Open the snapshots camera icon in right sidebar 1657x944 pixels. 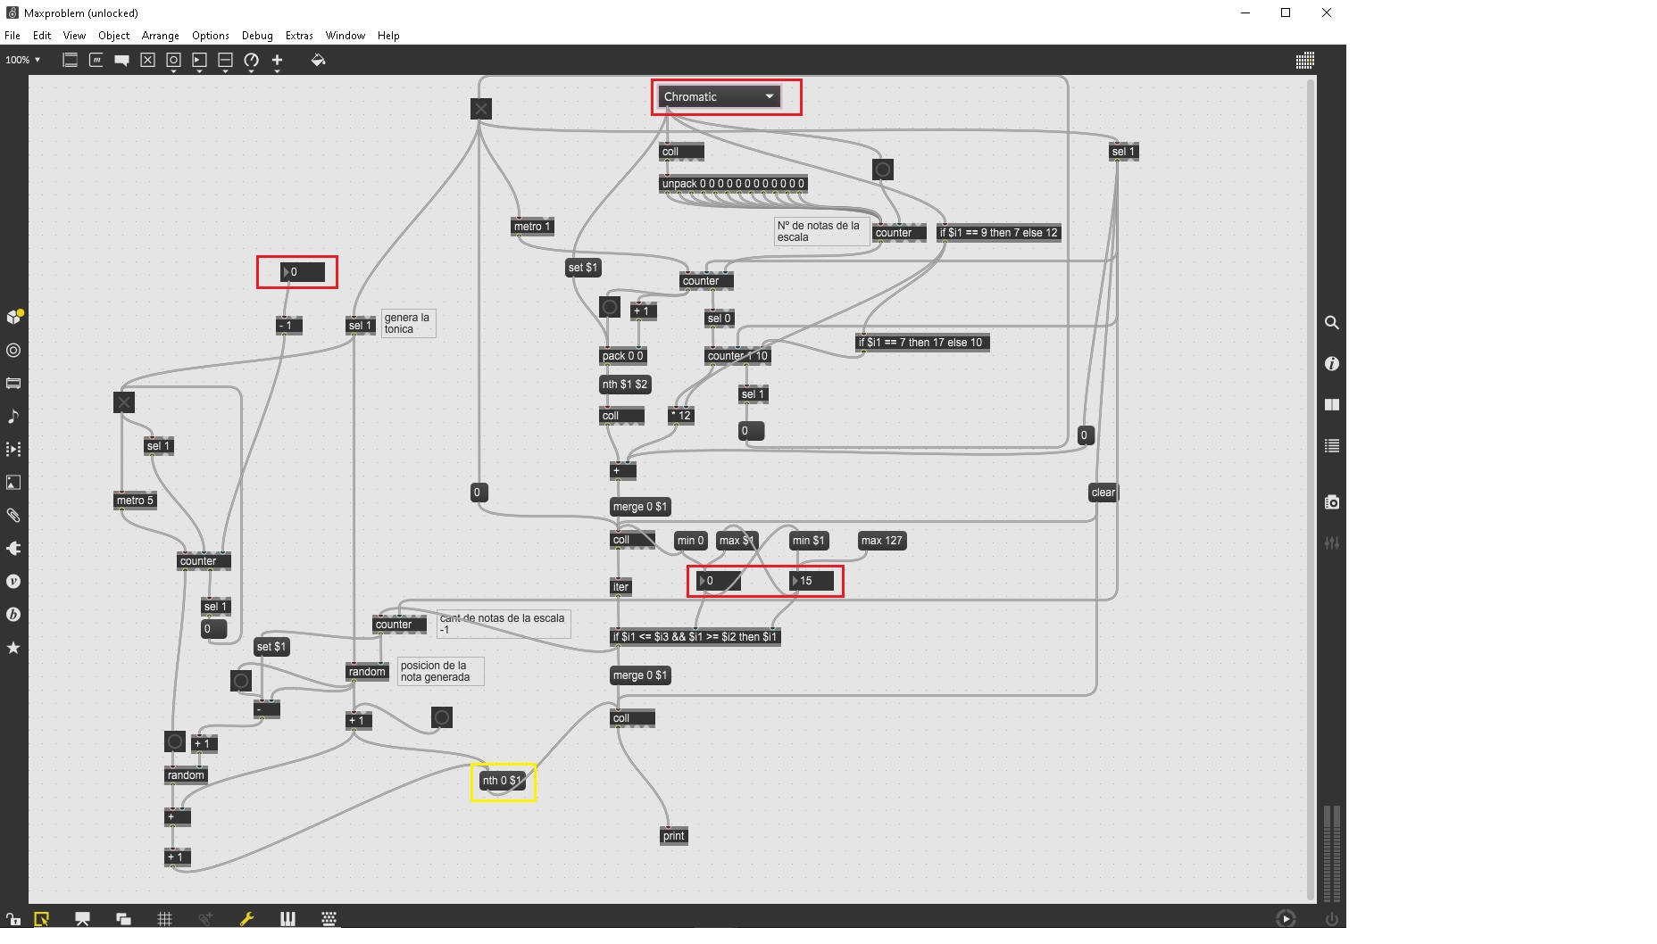pyautogui.click(x=1331, y=501)
